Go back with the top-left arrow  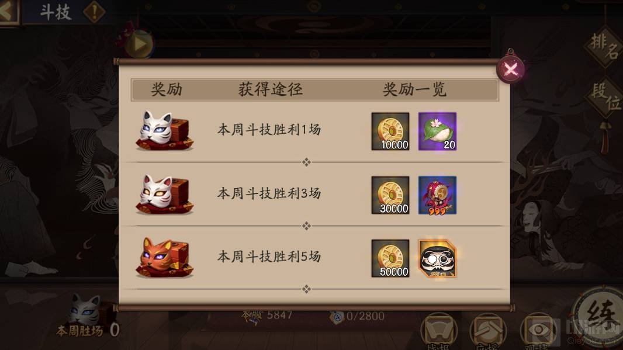tap(8, 12)
